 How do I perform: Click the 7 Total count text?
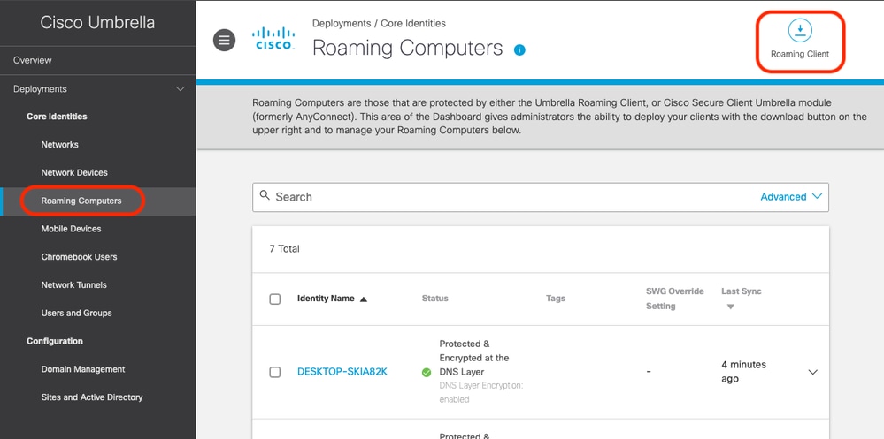point(284,249)
